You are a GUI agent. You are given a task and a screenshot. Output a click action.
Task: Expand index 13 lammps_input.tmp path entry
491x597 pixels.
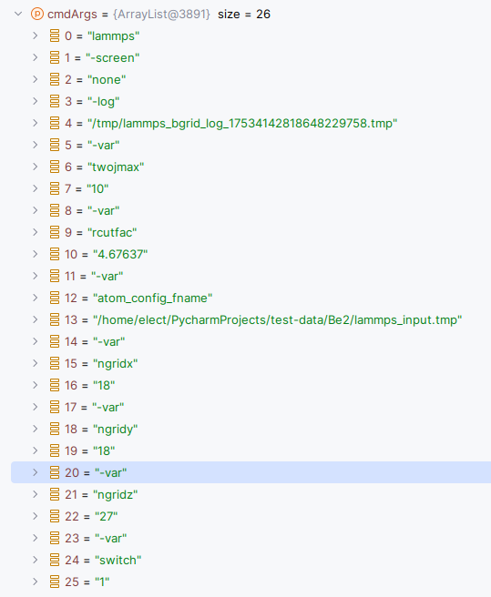coord(35,319)
